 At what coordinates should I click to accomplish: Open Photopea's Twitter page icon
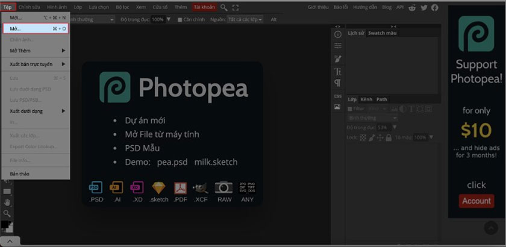click(423, 7)
